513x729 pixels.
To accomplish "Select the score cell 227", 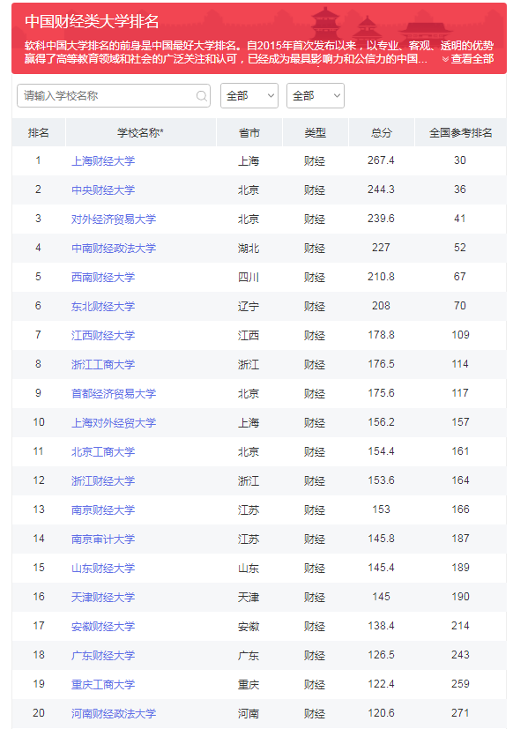I will coord(381,248).
